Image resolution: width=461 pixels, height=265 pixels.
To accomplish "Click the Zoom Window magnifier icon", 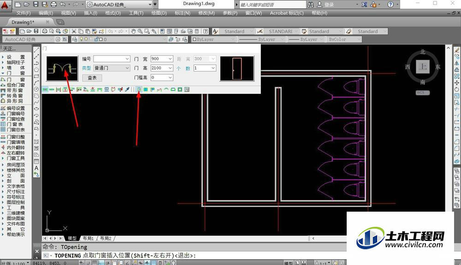I will 147,31.
